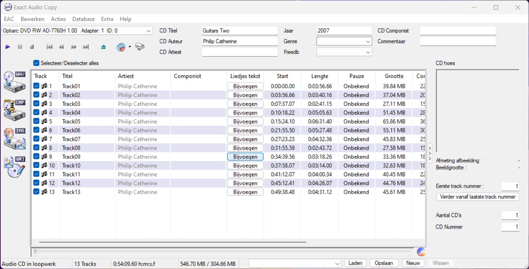
Task: Open the Acties menu
Action: tap(58, 19)
